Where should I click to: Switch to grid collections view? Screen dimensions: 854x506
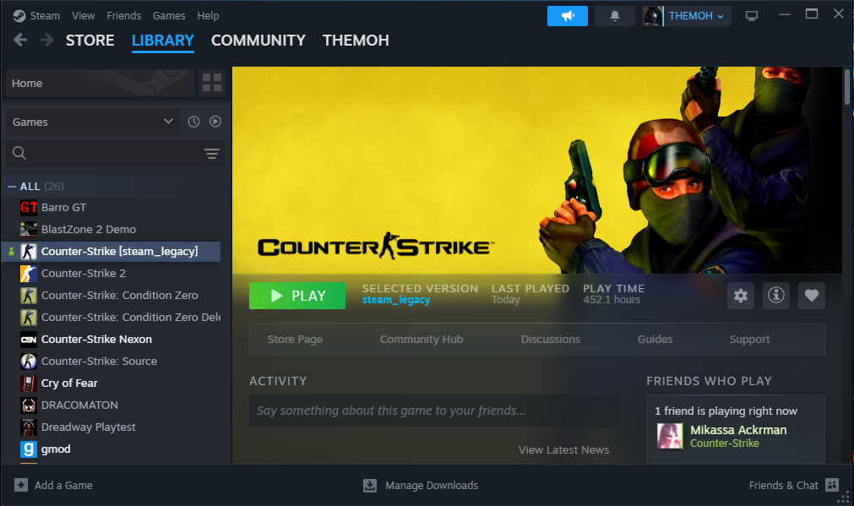[x=212, y=83]
